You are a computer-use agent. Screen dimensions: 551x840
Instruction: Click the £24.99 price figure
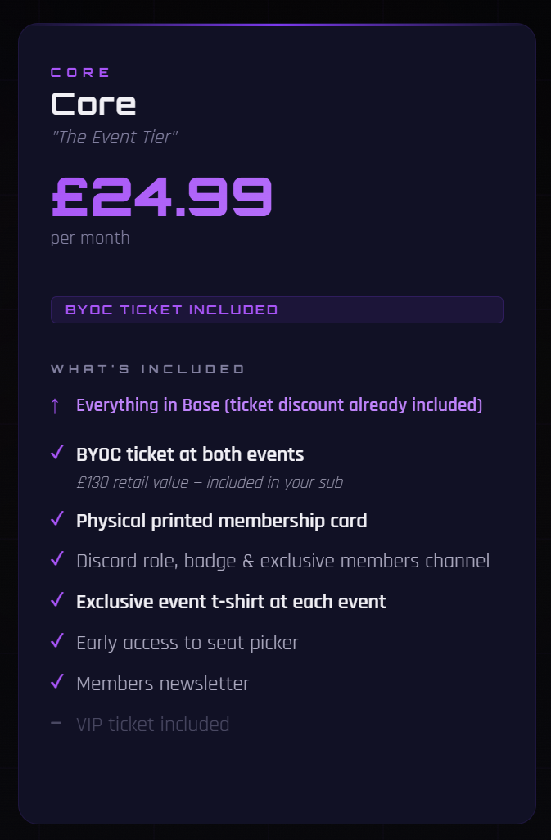(161, 196)
